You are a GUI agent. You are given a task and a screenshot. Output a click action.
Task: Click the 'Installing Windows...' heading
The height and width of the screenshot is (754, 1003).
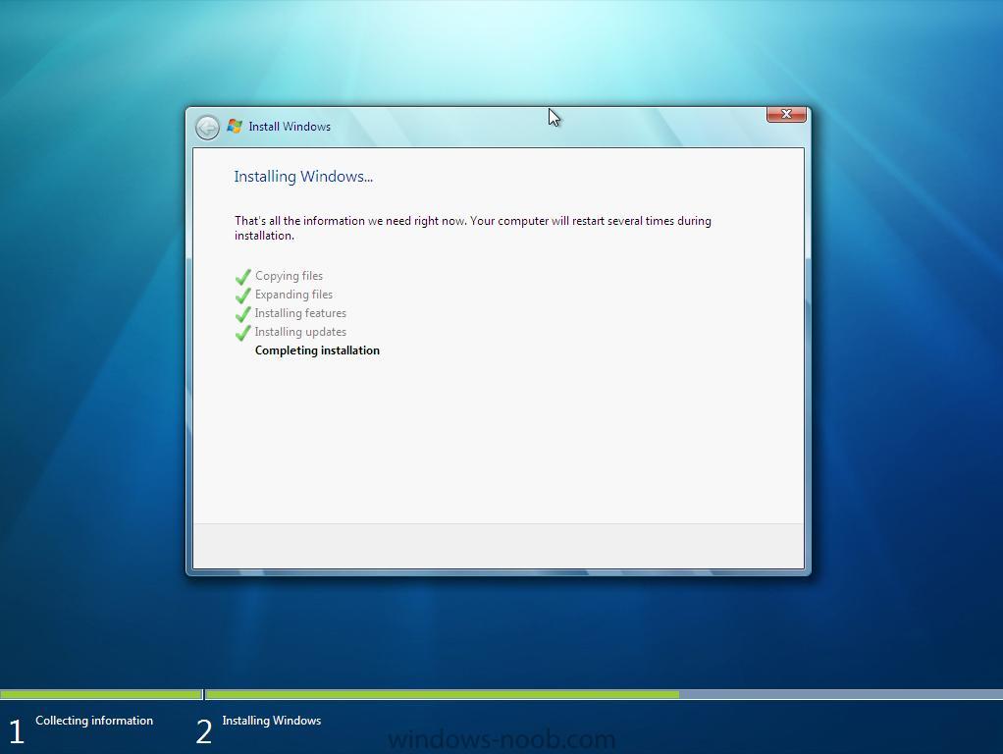[x=303, y=177]
